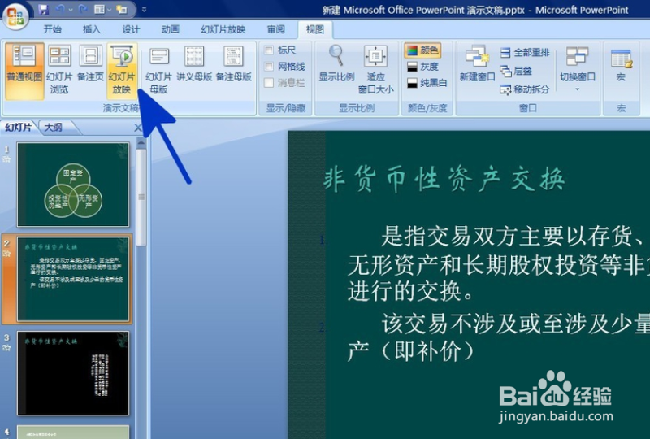Start 幻灯片放映 slide show view
Screen dimensions: 650x439
coord(122,71)
